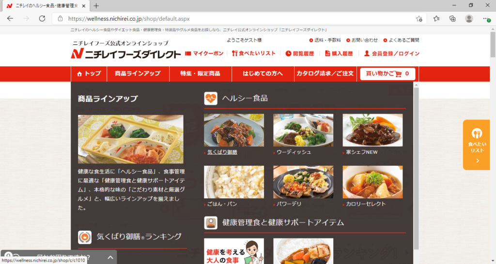Click the address bar URL
The image size is (496, 264).
(129, 19)
